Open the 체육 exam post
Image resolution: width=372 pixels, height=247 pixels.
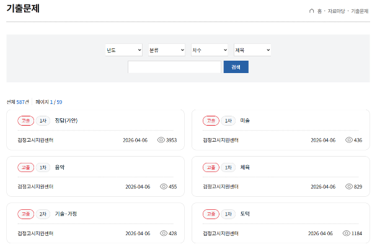[x=245, y=167]
